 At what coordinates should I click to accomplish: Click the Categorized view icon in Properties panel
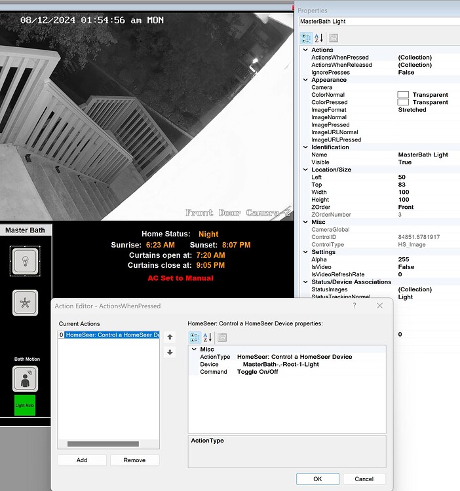306,38
